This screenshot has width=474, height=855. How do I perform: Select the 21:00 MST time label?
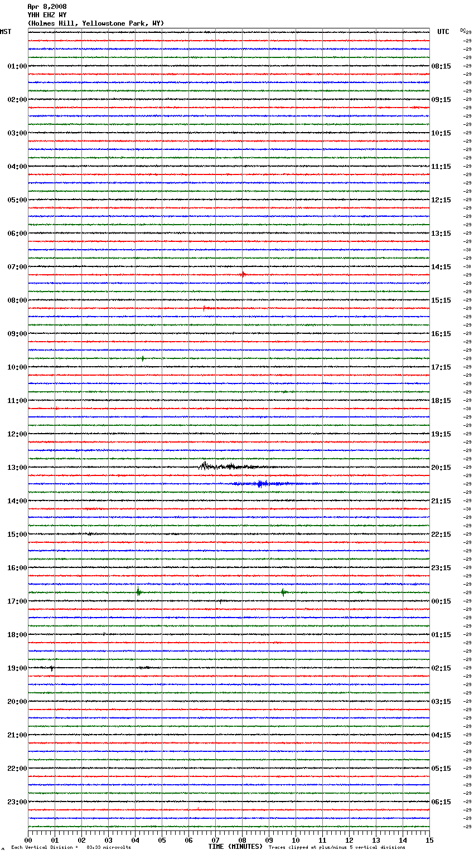[17, 735]
